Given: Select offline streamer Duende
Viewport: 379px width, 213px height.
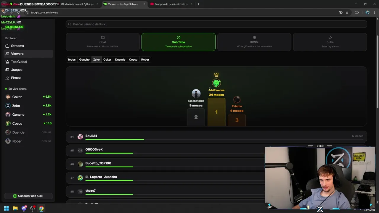Looking at the screenshot, I should pyautogui.click(x=28, y=132).
